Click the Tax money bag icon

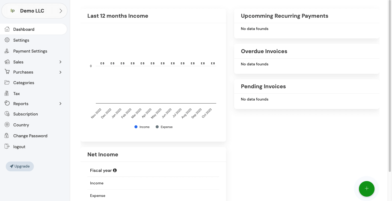point(7,93)
